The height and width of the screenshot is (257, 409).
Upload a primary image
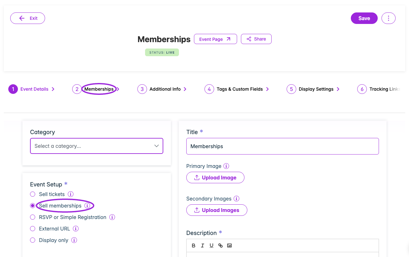pos(215,178)
